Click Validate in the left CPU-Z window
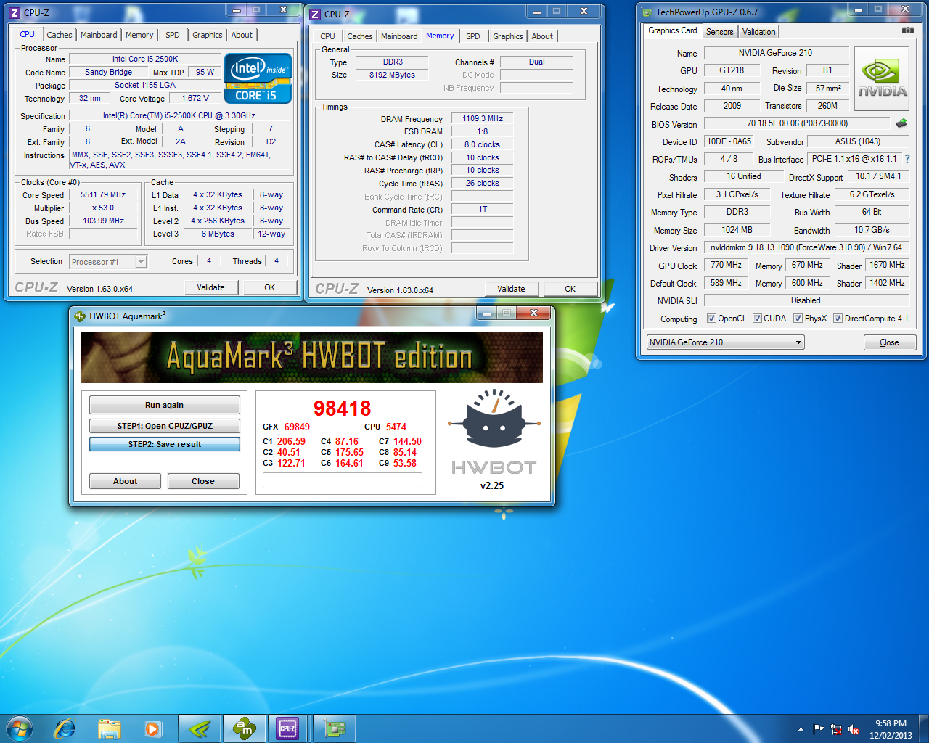This screenshot has height=743, width=929. 210,287
